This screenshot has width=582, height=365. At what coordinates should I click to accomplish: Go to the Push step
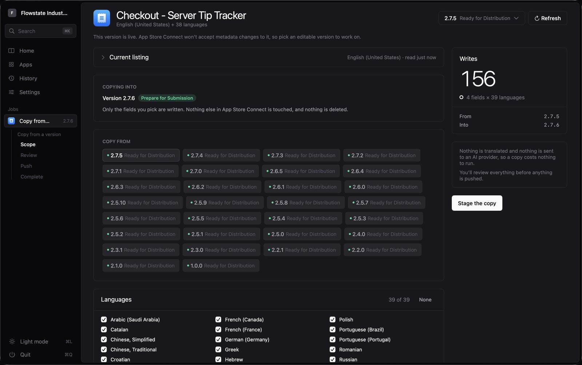(x=26, y=166)
